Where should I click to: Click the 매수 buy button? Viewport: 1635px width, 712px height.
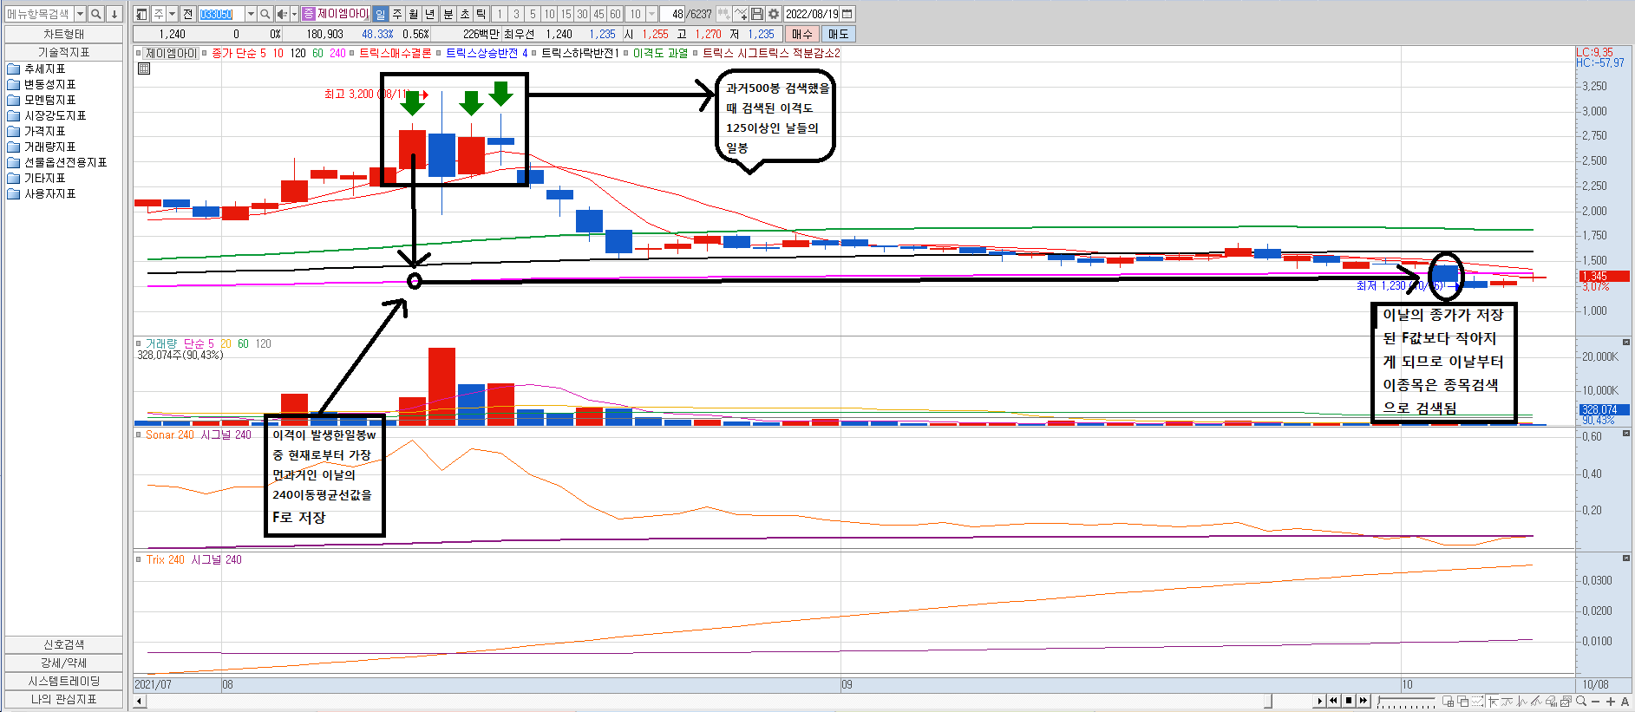click(801, 34)
